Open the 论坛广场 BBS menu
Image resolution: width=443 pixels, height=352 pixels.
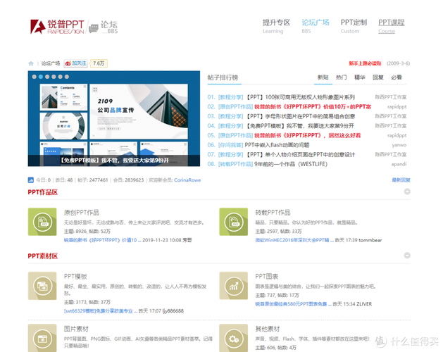tap(316, 26)
